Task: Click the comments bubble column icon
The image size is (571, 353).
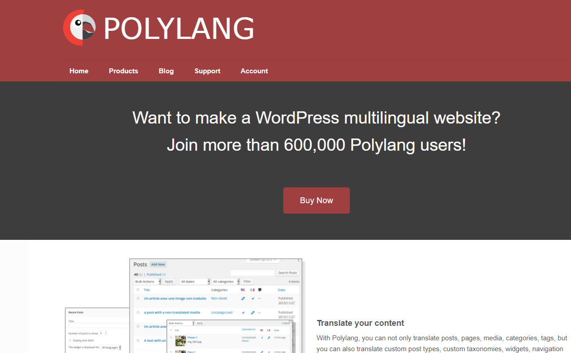Action: [260, 290]
